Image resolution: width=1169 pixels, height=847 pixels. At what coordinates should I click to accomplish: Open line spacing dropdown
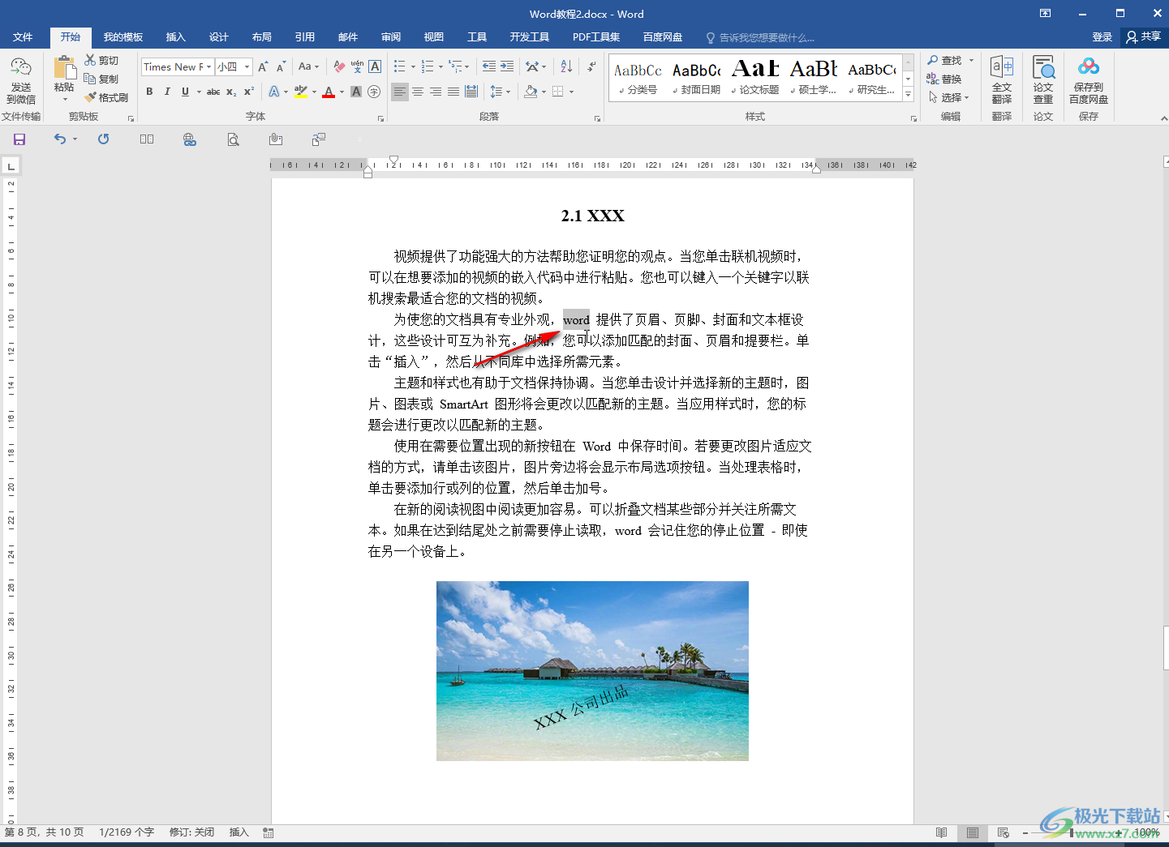tap(501, 92)
